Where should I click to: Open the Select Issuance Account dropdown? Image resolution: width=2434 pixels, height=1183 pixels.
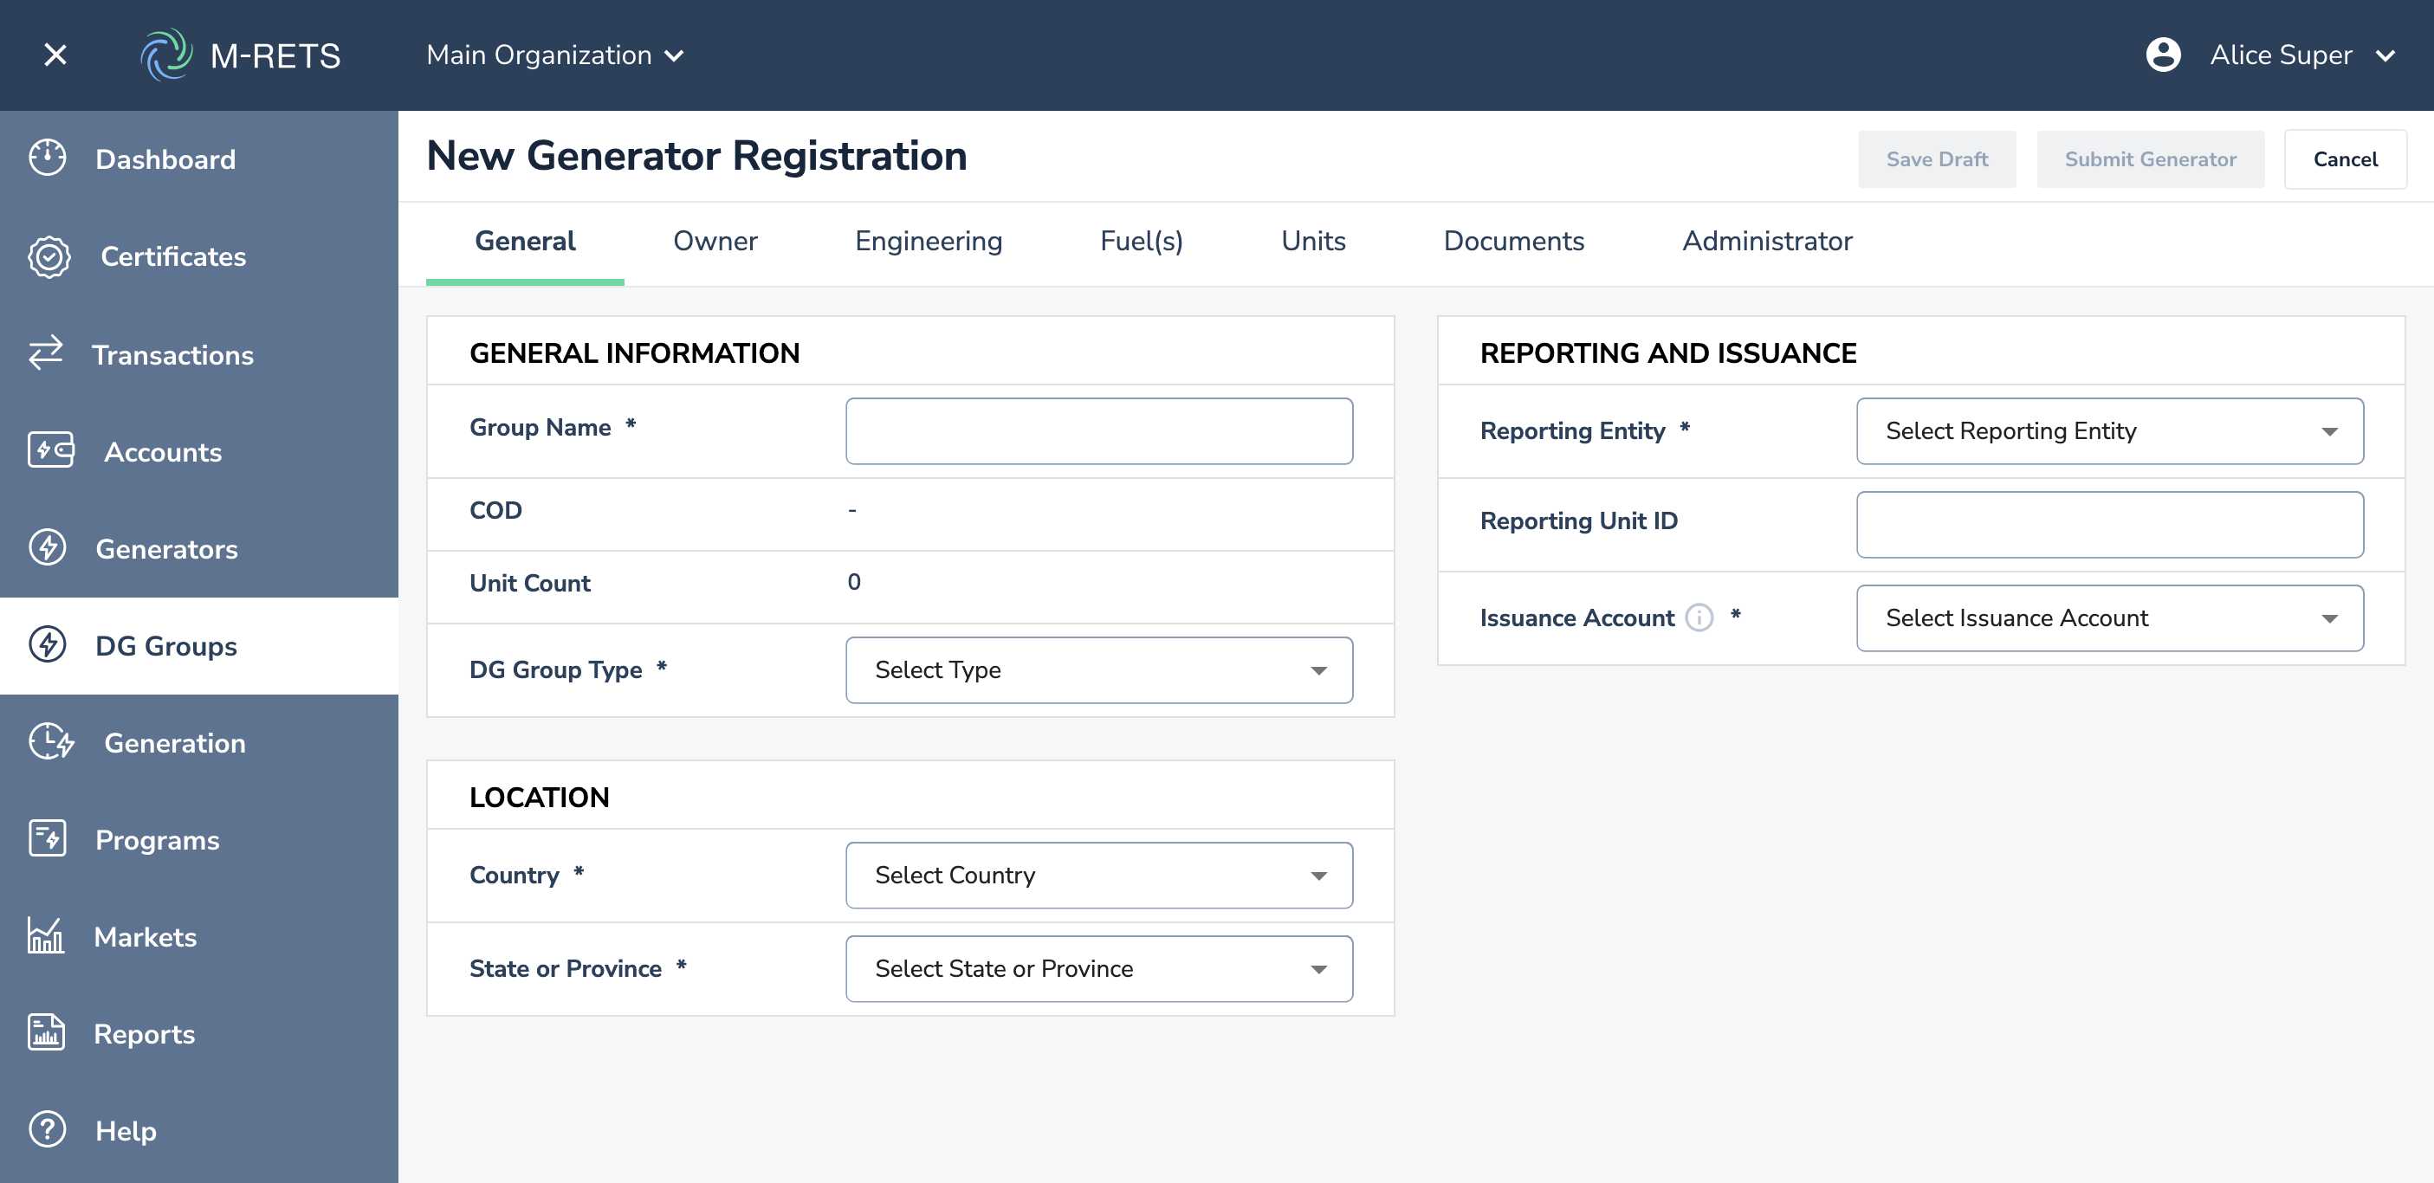2109,618
